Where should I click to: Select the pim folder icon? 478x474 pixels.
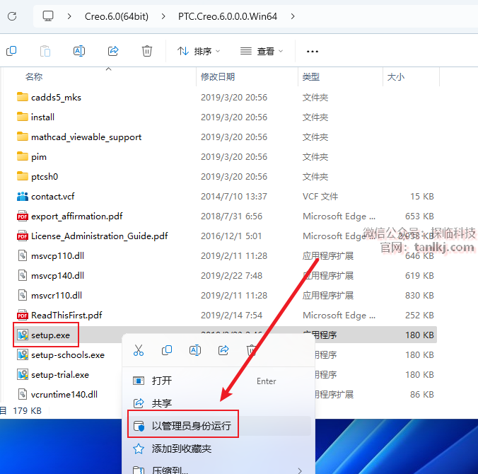click(x=23, y=156)
